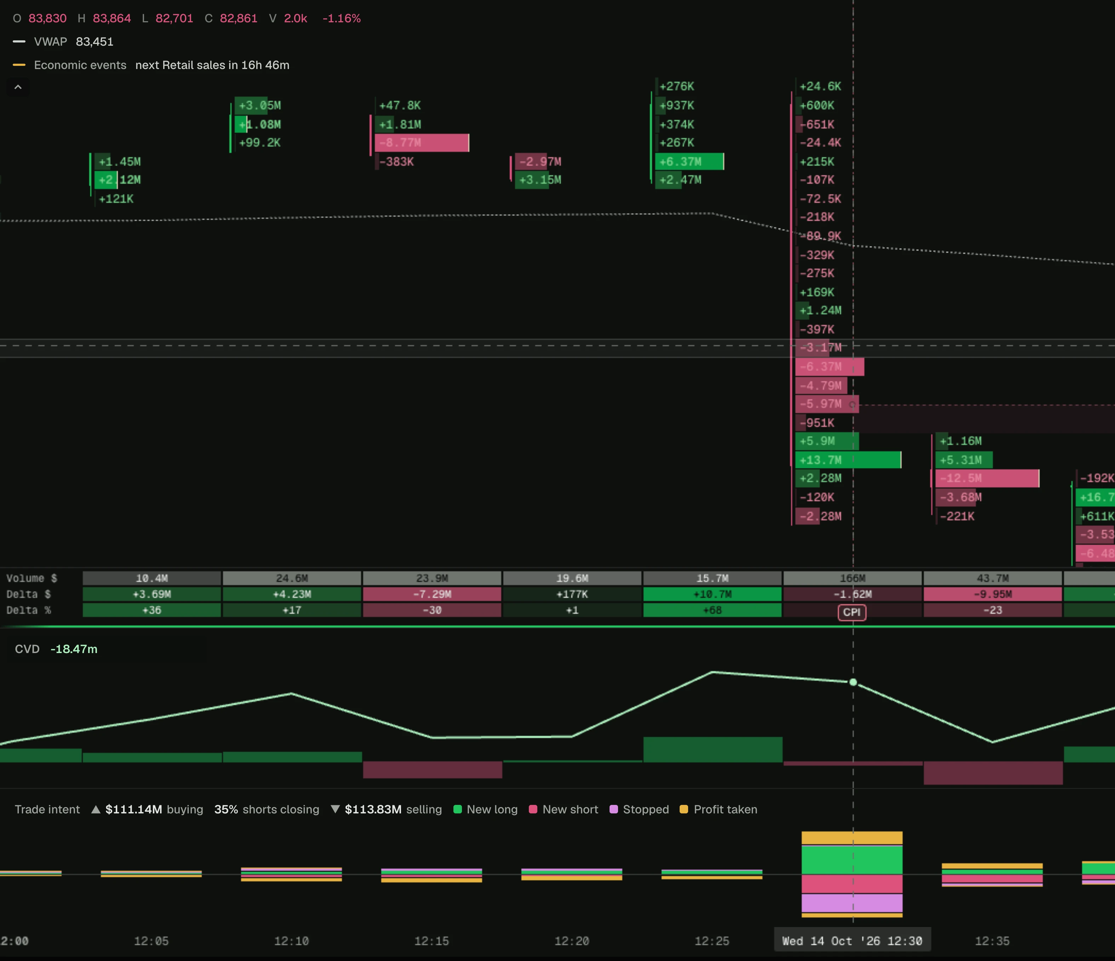Screen dimensions: 1115x961
Task: Toggle the New long legend swatch
Action: [458, 809]
